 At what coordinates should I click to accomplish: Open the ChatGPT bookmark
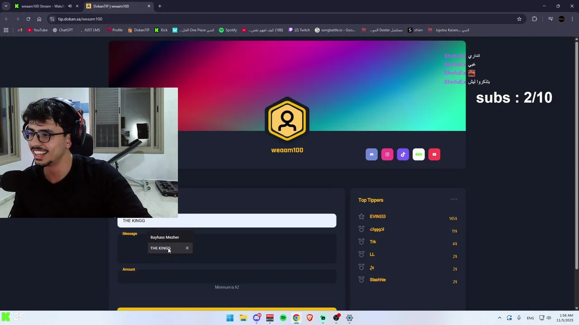click(62, 30)
